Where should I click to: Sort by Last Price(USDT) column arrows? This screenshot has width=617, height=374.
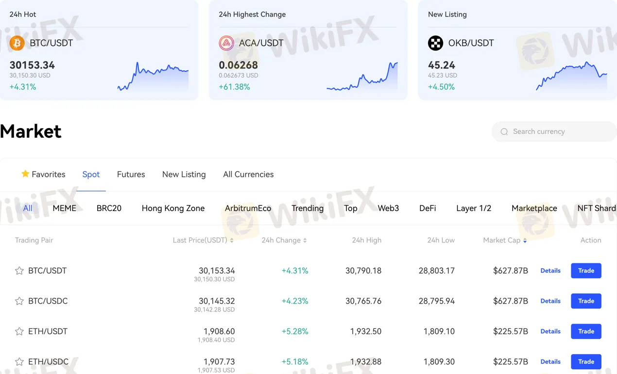(232, 240)
